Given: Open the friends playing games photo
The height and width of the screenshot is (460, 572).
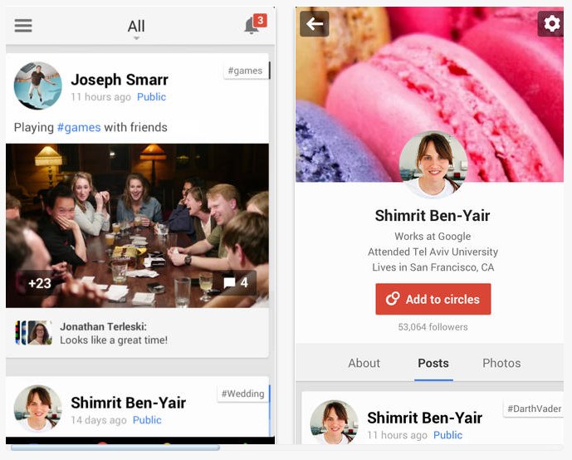Looking at the screenshot, I should 137,226.
